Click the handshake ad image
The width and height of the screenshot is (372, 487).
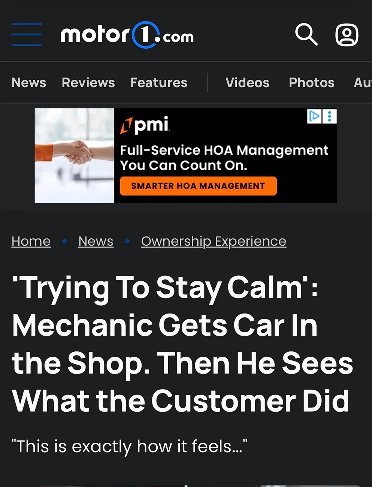75,155
